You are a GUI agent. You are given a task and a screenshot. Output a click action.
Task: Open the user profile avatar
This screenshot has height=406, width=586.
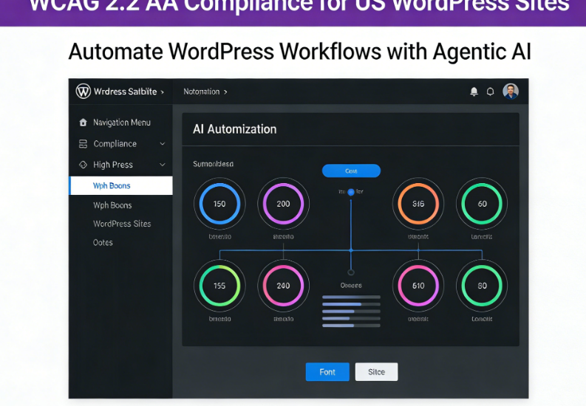pyautogui.click(x=511, y=92)
